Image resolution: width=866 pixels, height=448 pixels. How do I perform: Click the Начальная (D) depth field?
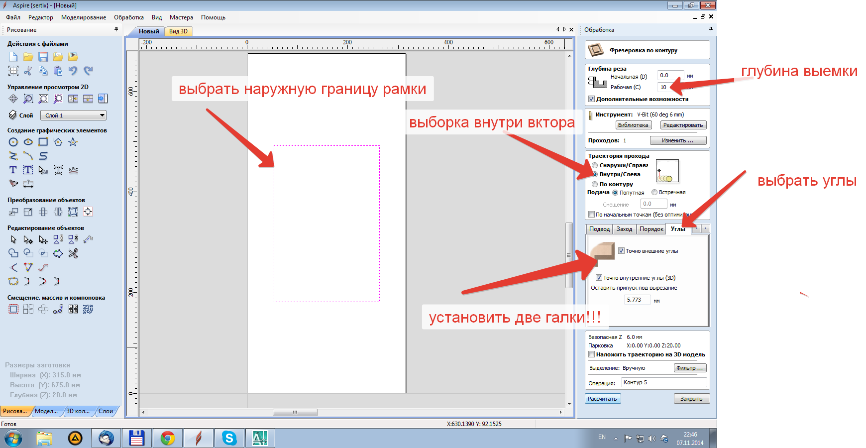[670, 76]
